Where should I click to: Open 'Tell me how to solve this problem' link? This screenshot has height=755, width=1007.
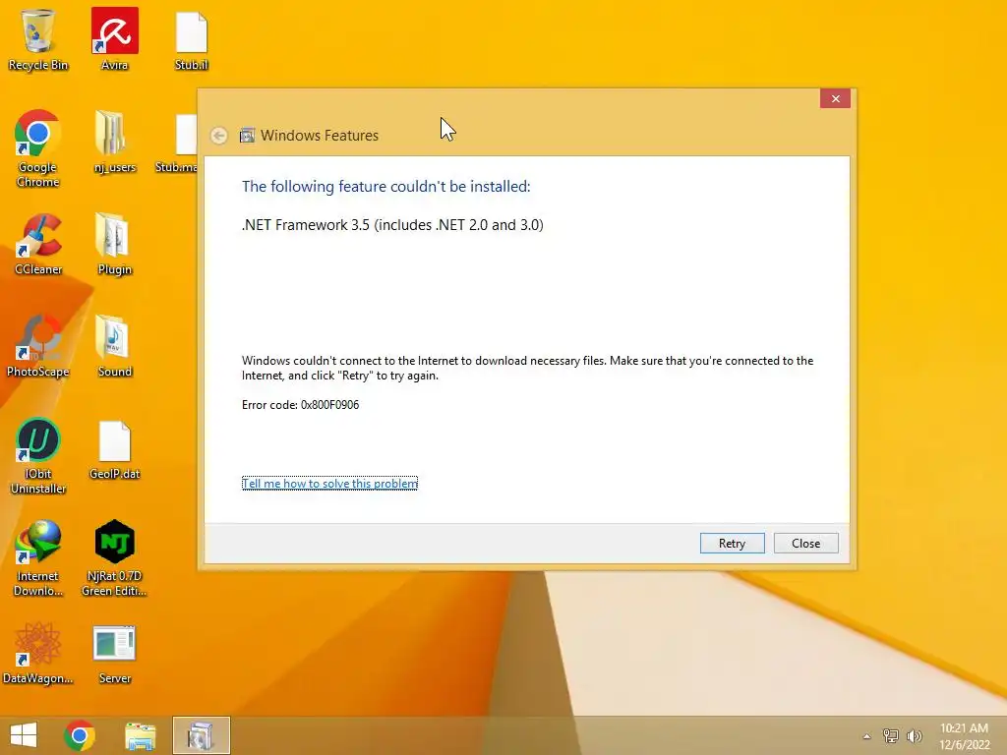coord(329,484)
